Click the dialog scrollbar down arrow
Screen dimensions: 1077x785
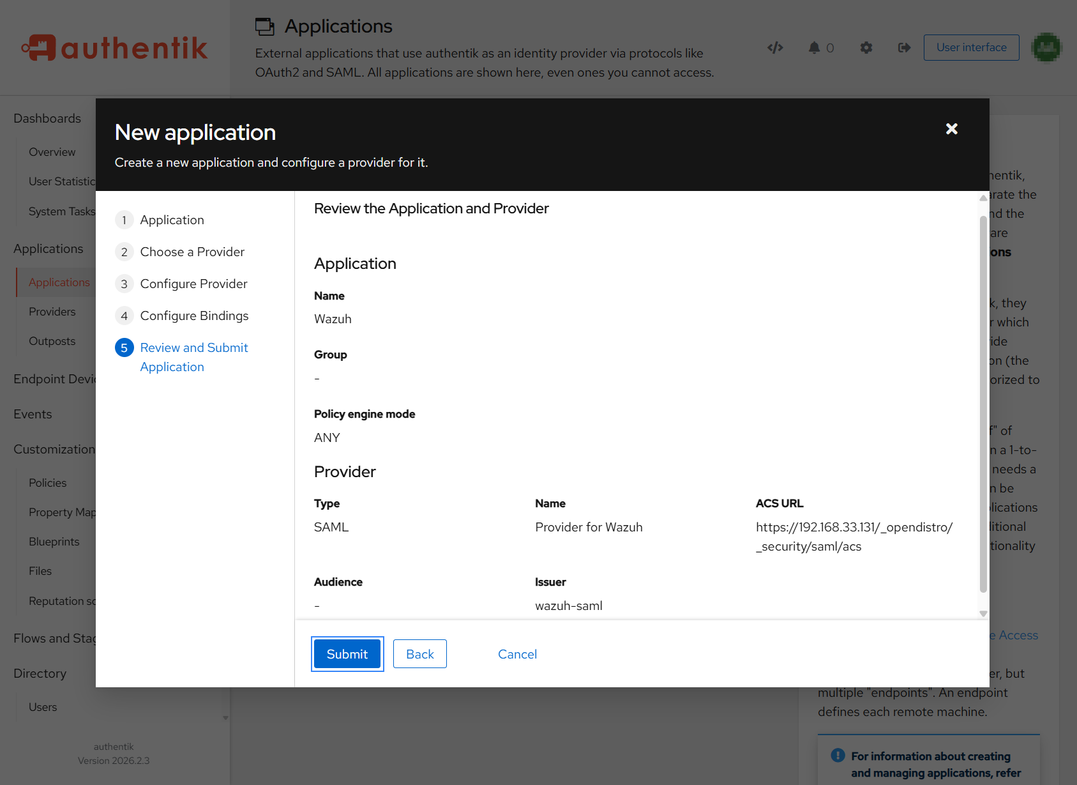(x=983, y=613)
